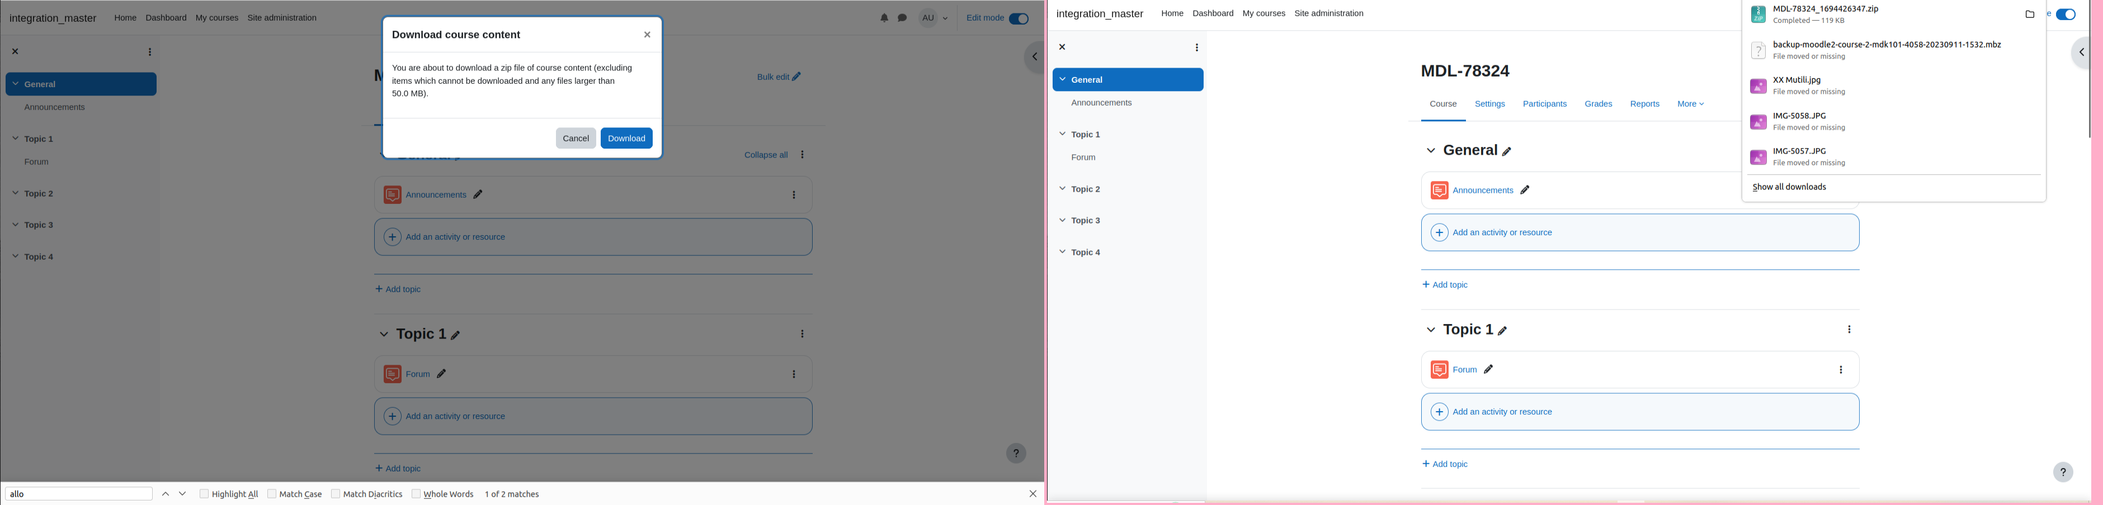Open Settings tab in right window
The width and height of the screenshot is (2103, 505).
1490,104
